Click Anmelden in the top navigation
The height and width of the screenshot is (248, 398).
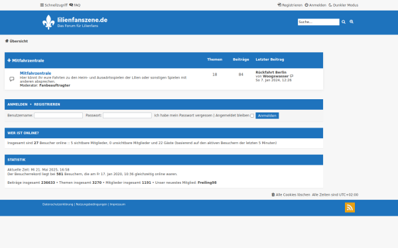coord(316,5)
